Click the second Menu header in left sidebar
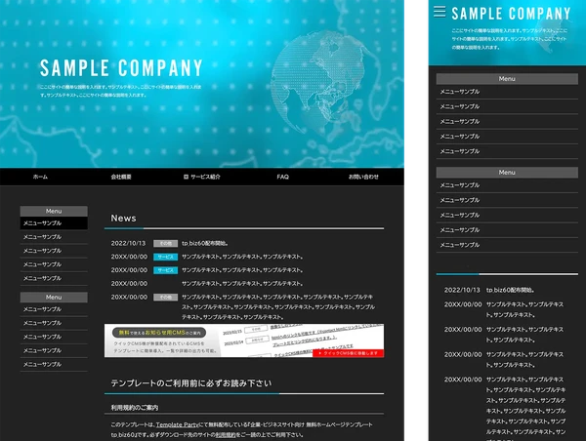The width and height of the screenshot is (586, 441). 54,297
